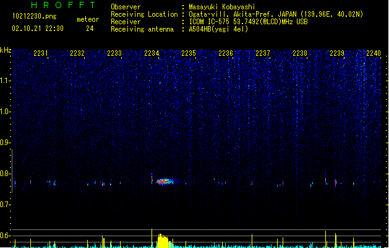
Task: Click the HROFFT title text
Action: 63,5
